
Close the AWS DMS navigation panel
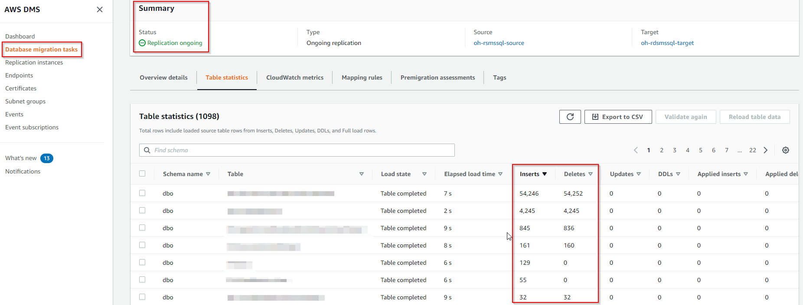(100, 10)
